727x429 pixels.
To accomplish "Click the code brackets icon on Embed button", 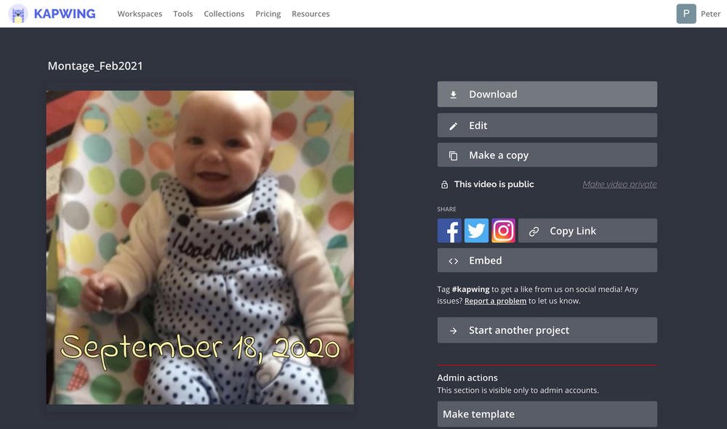I will (453, 260).
